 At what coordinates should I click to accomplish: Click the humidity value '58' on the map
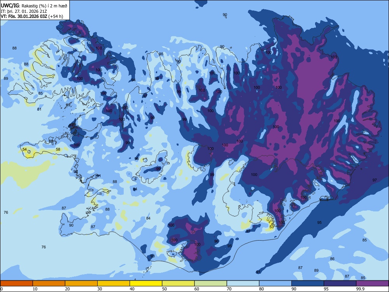pyautogui.click(x=58, y=150)
